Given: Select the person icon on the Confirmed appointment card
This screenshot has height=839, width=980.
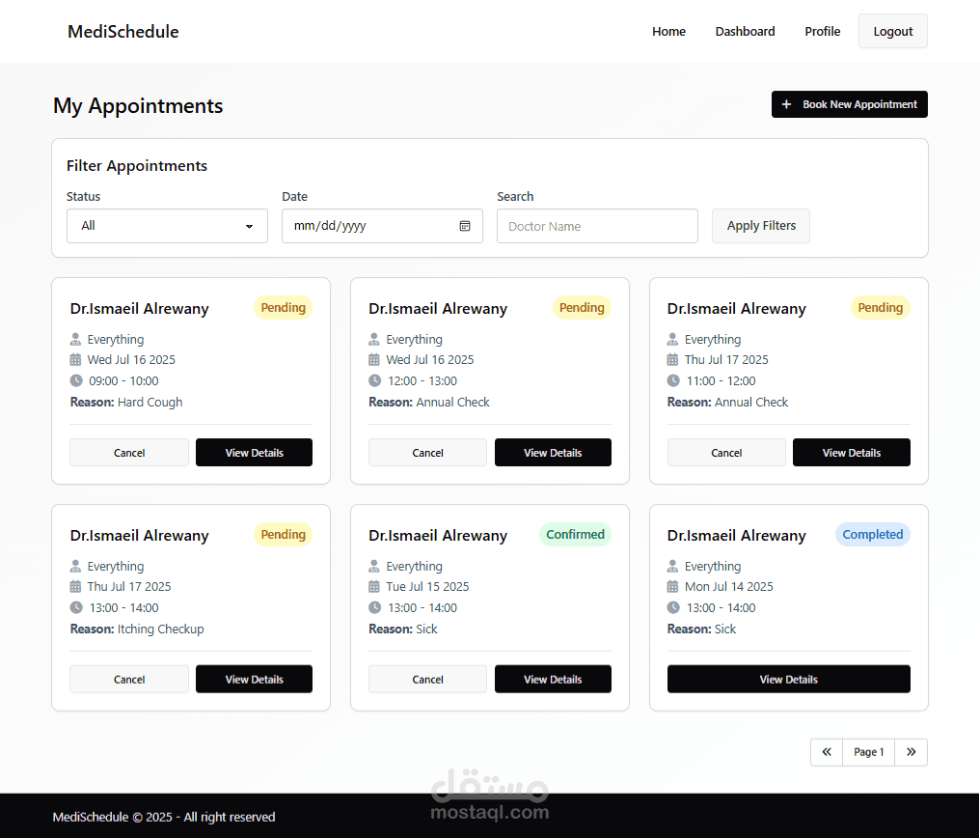Looking at the screenshot, I should 373,566.
